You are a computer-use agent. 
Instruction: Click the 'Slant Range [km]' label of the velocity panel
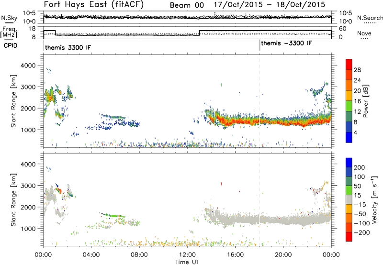coord(13,199)
